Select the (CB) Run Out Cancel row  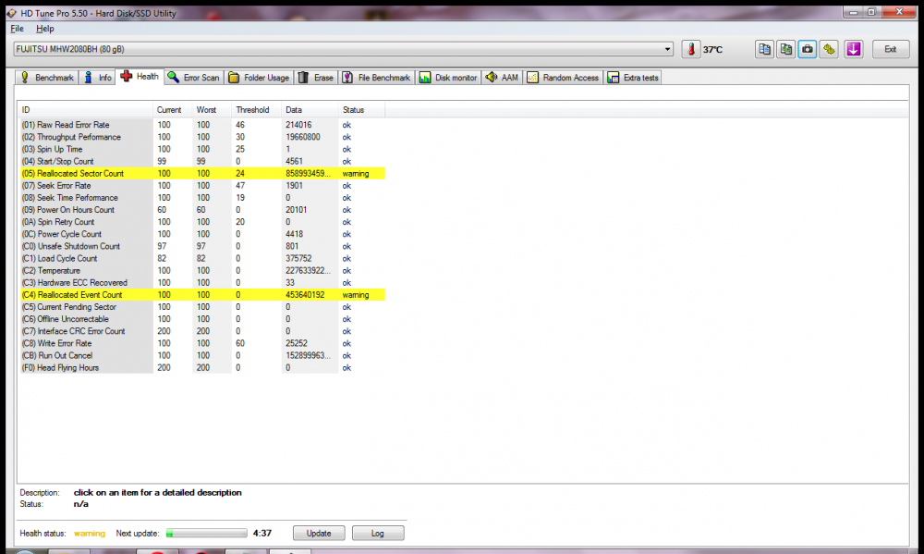tap(202, 355)
